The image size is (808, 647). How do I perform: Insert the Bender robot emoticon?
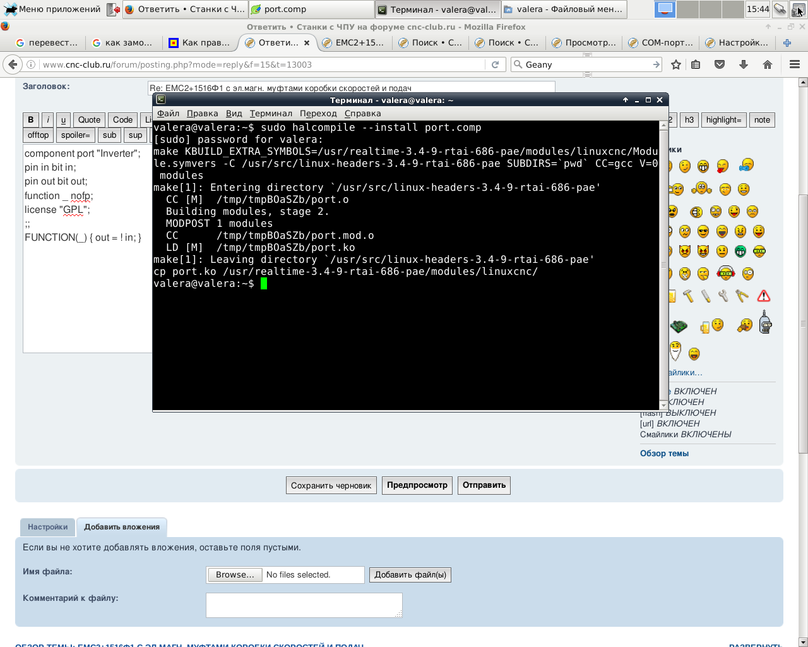point(765,322)
